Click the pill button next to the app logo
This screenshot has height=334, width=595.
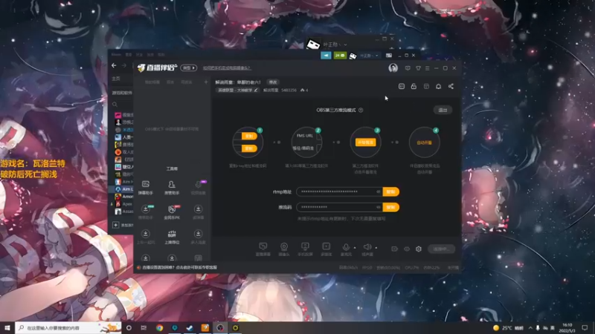pyautogui.click(x=188, y=68)
